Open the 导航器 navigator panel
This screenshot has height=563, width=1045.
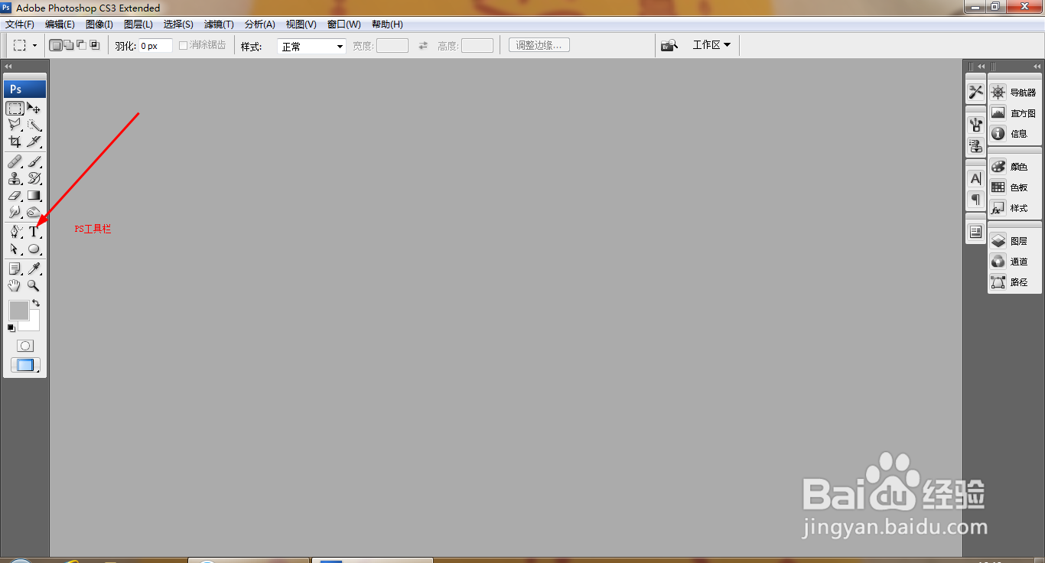(x=1014, y=93)
